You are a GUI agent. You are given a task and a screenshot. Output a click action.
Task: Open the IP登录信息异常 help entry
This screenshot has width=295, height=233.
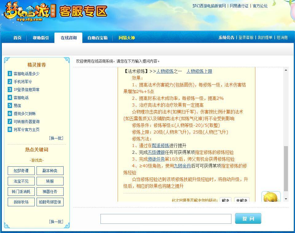click(x=26, y=89)
